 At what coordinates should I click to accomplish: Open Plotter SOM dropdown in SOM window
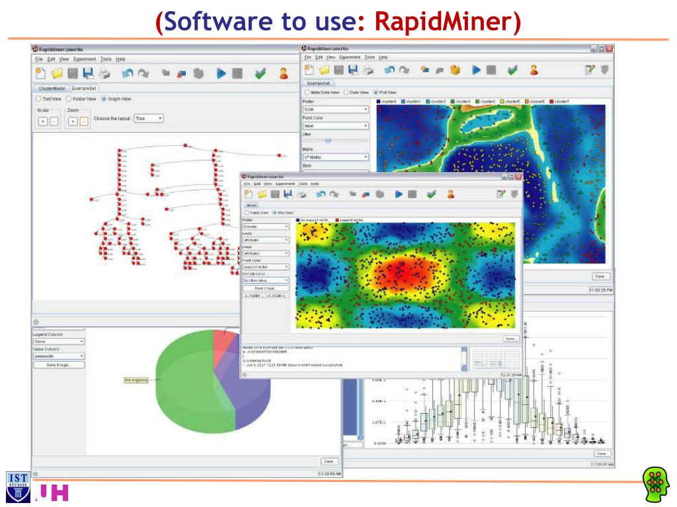336,110
